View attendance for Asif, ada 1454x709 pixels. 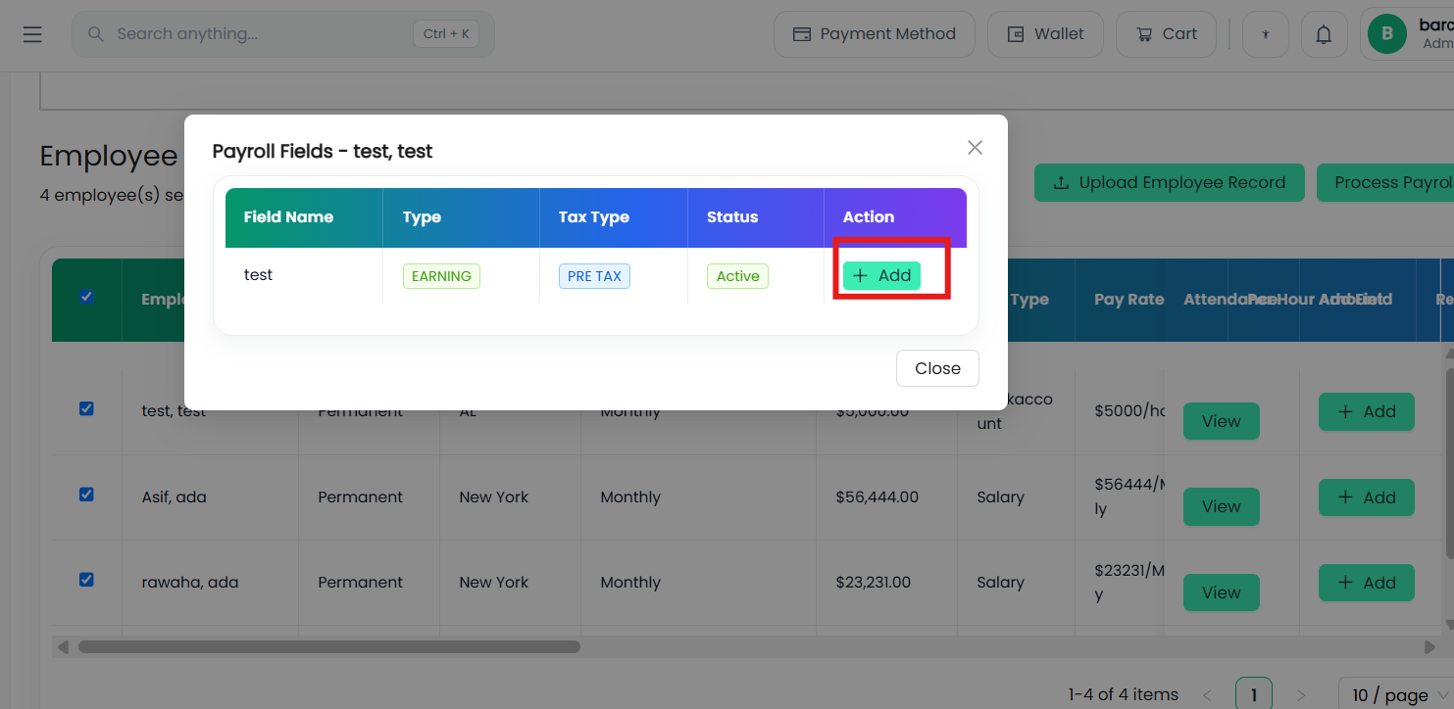1222,506
